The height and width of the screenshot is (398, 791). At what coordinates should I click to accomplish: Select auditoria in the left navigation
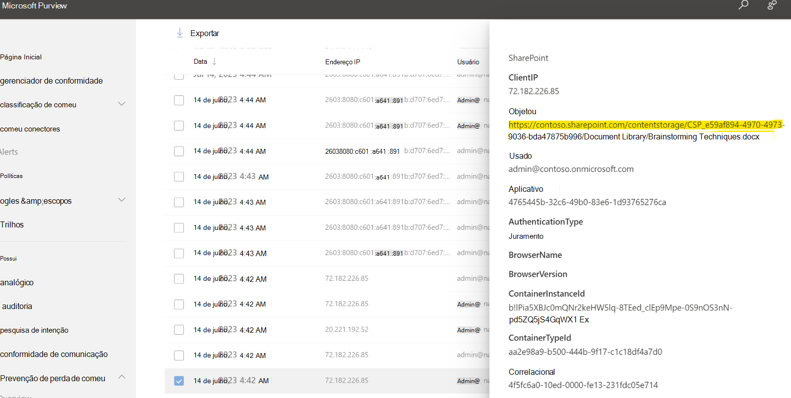[x=17, y=306]
